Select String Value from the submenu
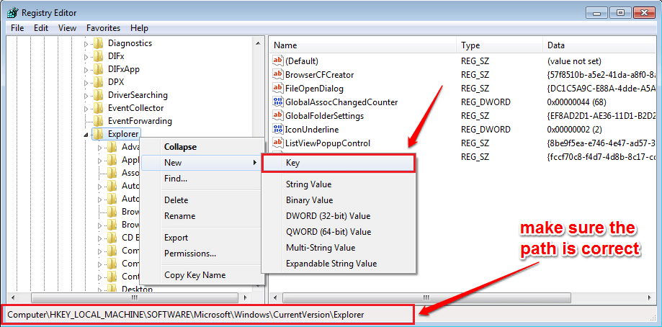The height and width of the screenshot is (327, 662). coord(339,184)
